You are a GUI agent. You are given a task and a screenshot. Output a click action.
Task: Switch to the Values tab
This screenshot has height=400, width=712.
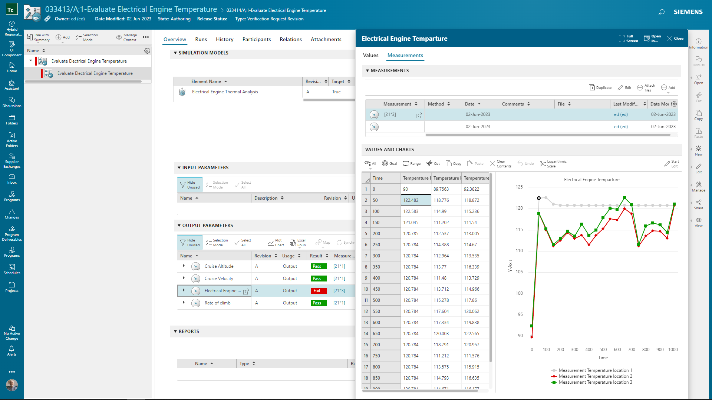tap(370, 55)
